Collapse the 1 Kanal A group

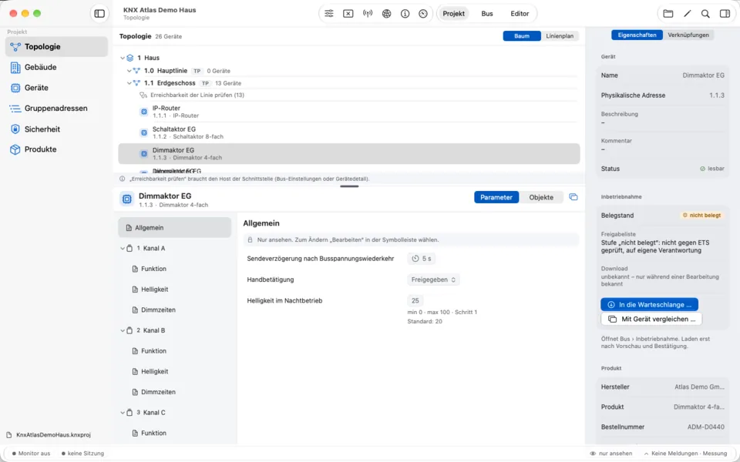[123, 249]
